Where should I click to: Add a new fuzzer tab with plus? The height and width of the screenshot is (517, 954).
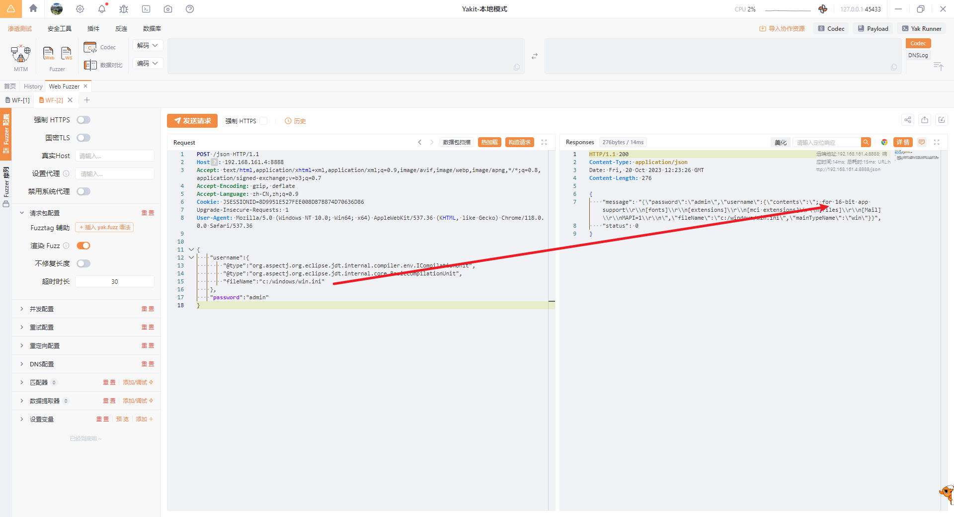pyautogui.click(x=87, y=100)
